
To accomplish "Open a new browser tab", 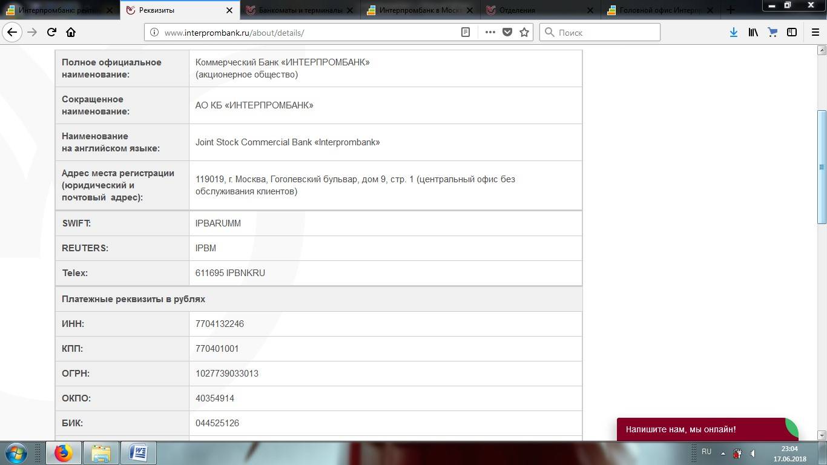I will coord(731,10).
